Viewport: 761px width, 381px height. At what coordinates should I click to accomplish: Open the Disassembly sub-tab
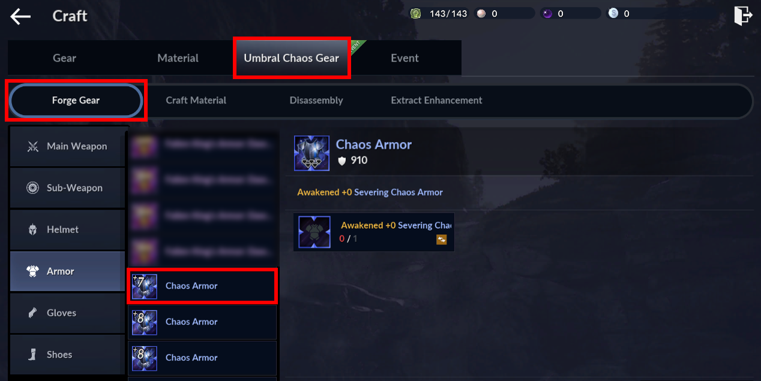tap(316, 101)
